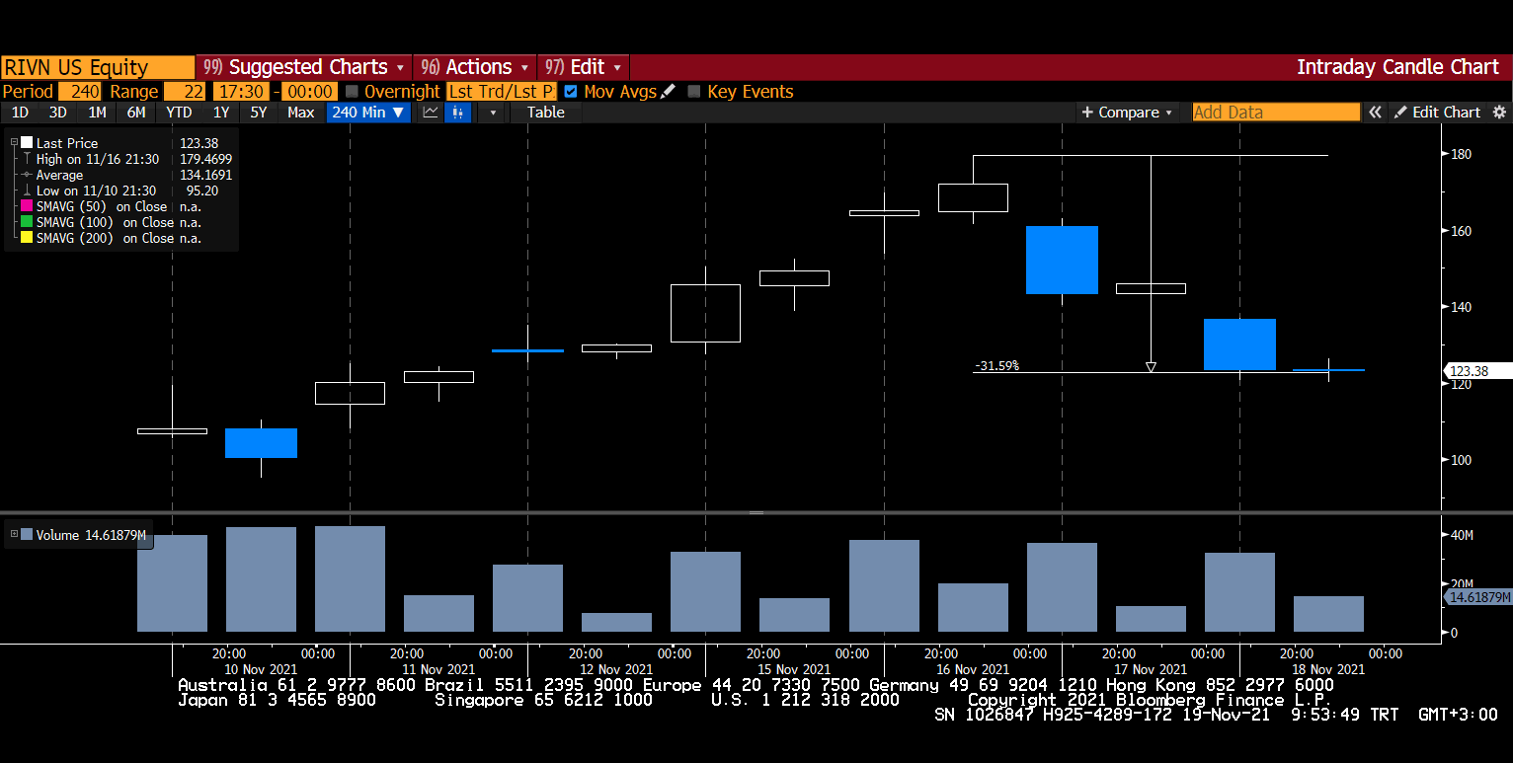Switch to Table view
Image resolution: width=1513 pixels, height=763 pixels.
[545, 113]
